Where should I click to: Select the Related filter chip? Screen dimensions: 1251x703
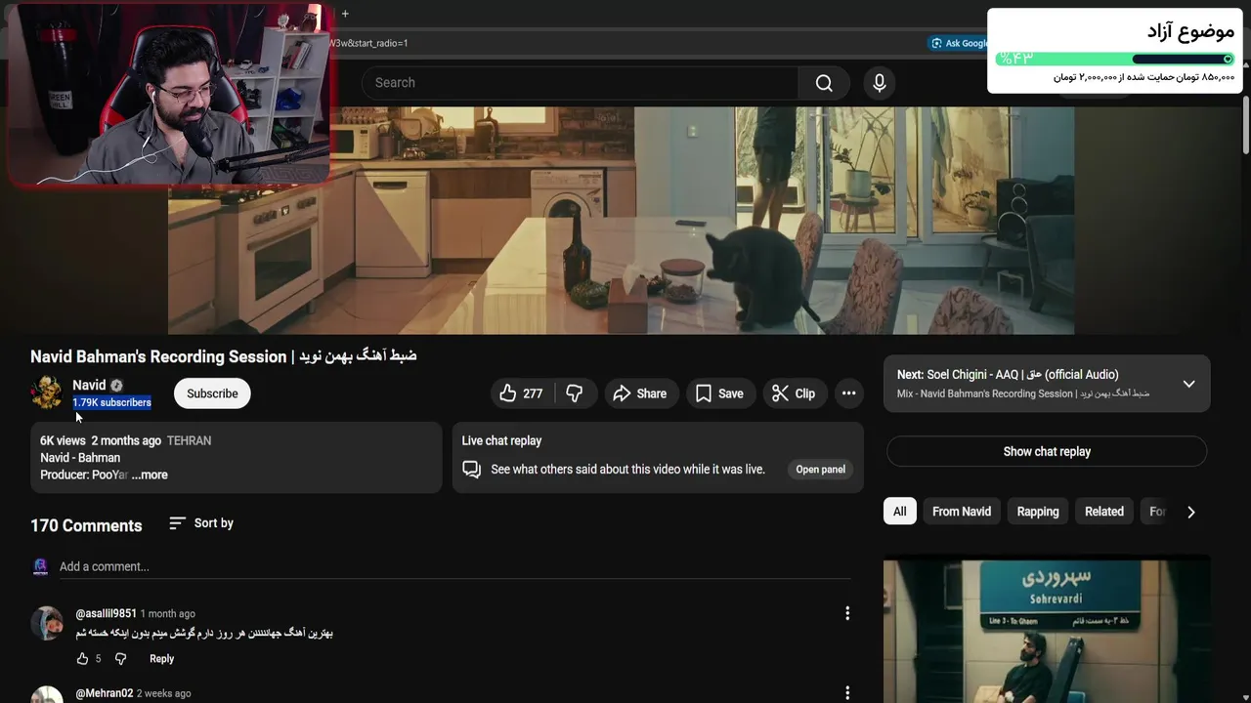click(1104, 512)
